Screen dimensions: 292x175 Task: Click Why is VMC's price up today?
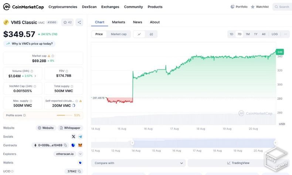(x=30, y=44)
